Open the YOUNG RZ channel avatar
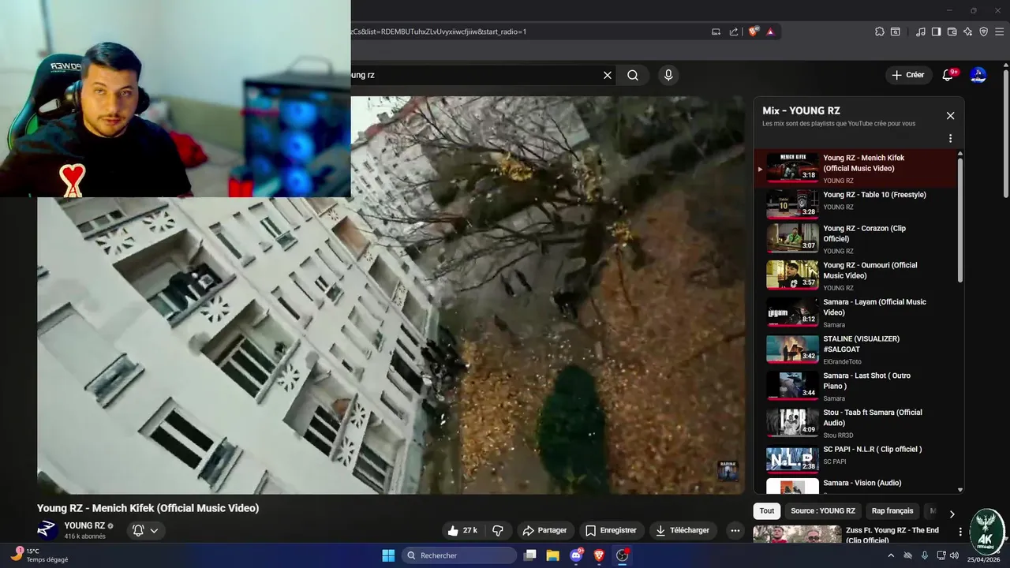The image size is (1010, 568). point(47,529)
